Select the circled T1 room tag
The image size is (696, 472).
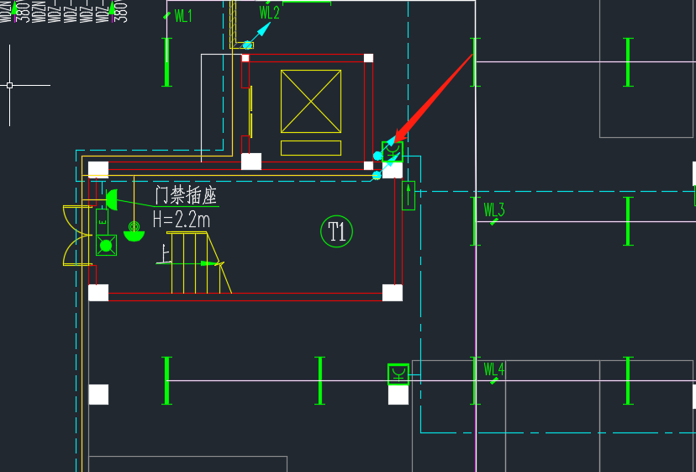(x=337, y=231)
